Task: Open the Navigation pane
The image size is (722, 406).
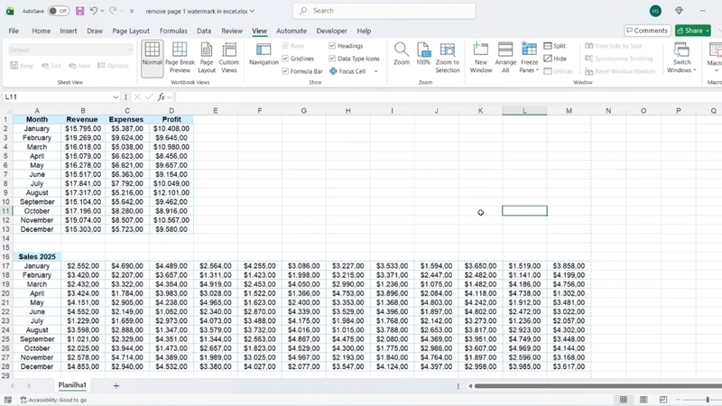Action: click(x=264, y=54)
